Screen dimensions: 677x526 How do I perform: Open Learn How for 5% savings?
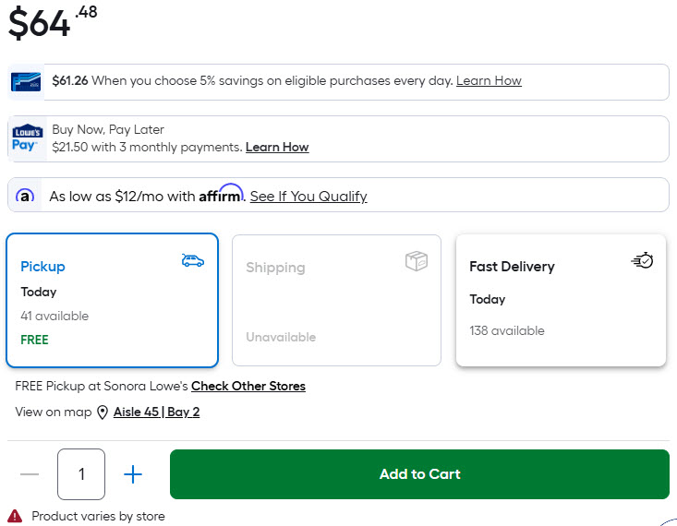click(489, 81)
